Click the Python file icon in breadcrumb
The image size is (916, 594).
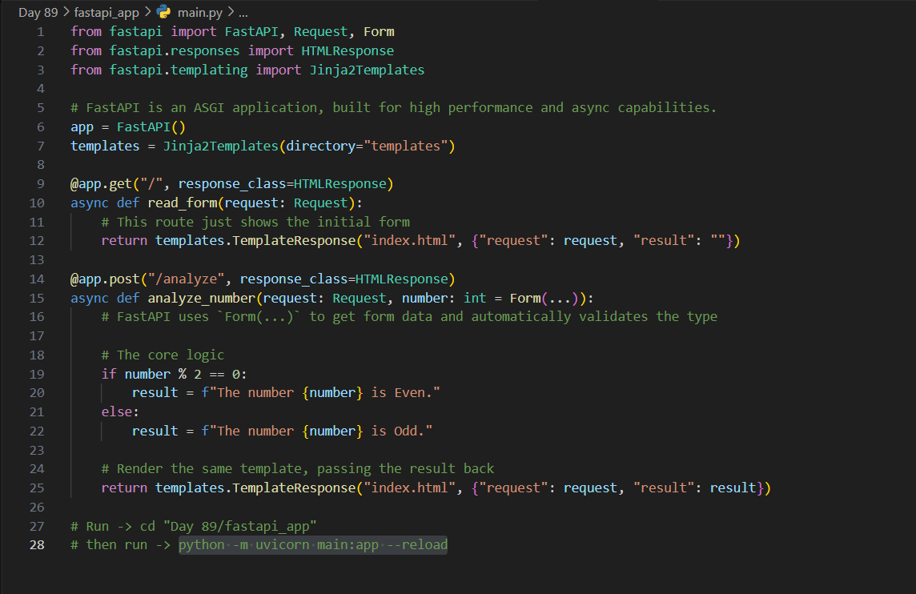pyautogui.click(x=164, y=12)
